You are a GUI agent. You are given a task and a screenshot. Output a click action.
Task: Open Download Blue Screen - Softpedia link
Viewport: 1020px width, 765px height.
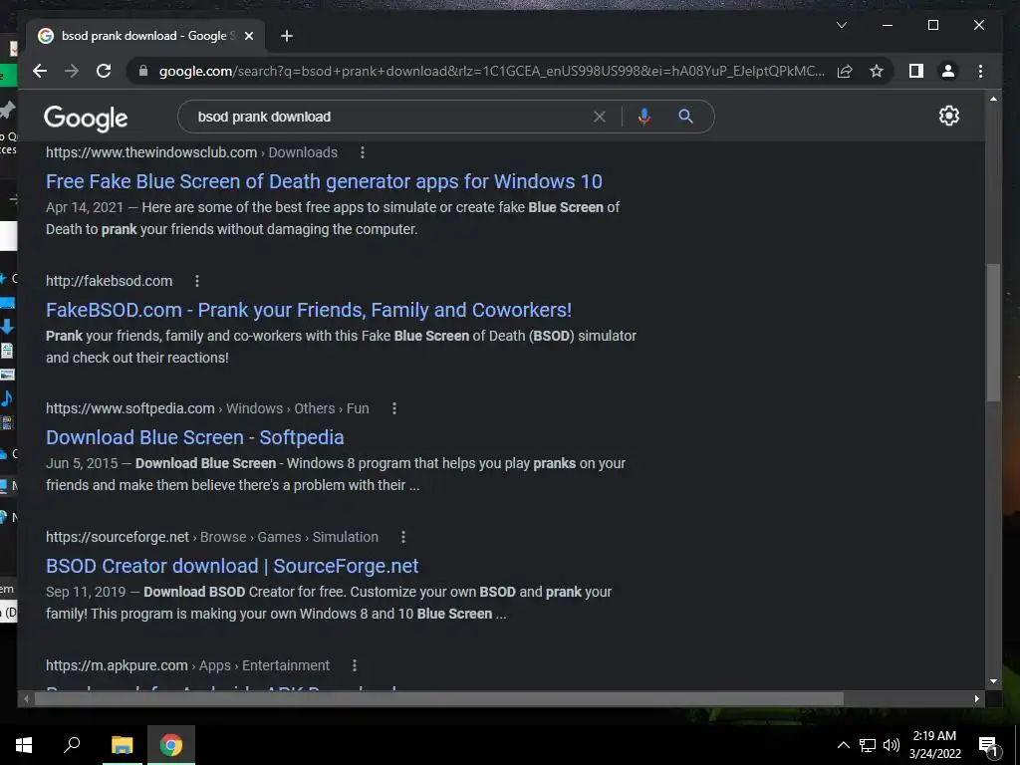[x=195, y=437]
